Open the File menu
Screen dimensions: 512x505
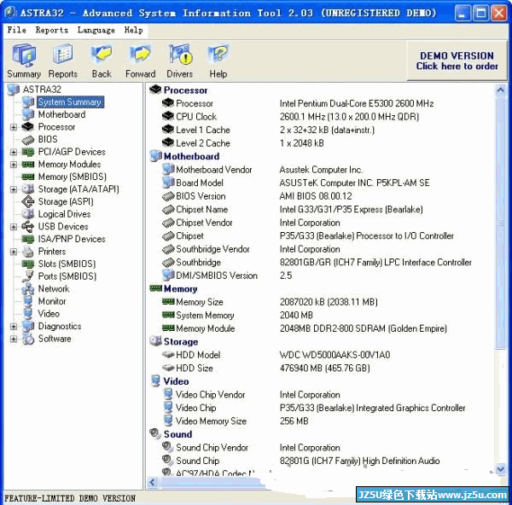pos(17,30)
